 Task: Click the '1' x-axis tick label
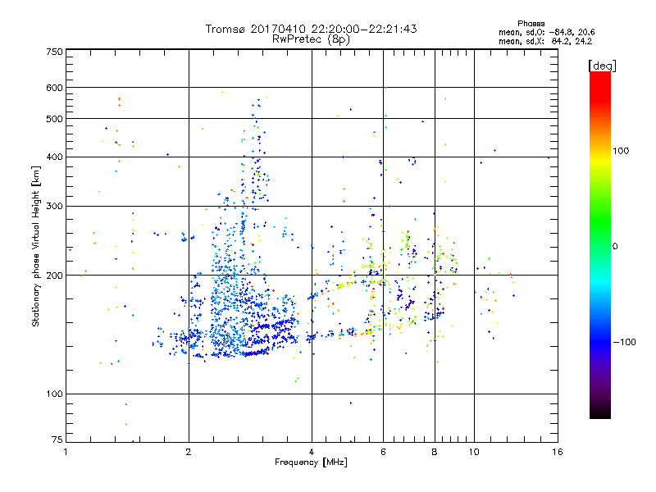pos(66,452)
